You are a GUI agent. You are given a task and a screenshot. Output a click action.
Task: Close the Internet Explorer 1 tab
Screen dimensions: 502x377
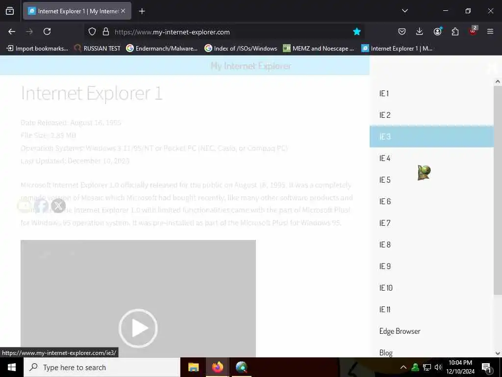(x=123, y=11)
